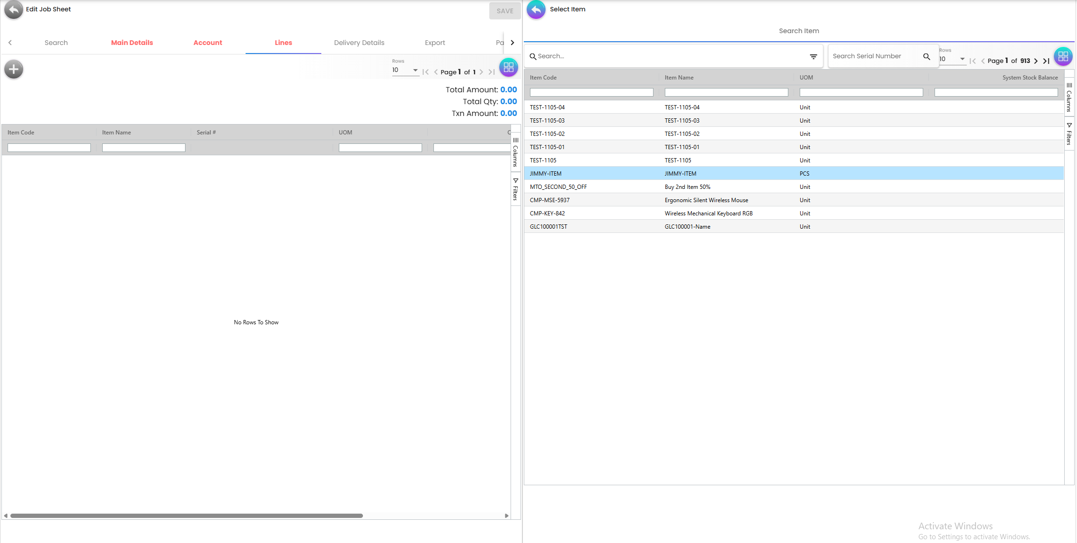1077x543 pixels.
Task: Select GLC100001TST item row
Action: click(x=794, y=227)
